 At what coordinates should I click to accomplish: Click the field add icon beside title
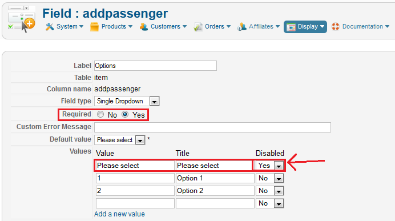22,19
